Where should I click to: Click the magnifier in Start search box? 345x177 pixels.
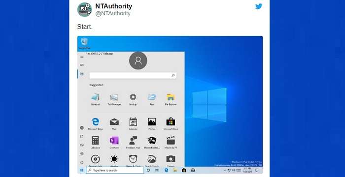point(173,76)
